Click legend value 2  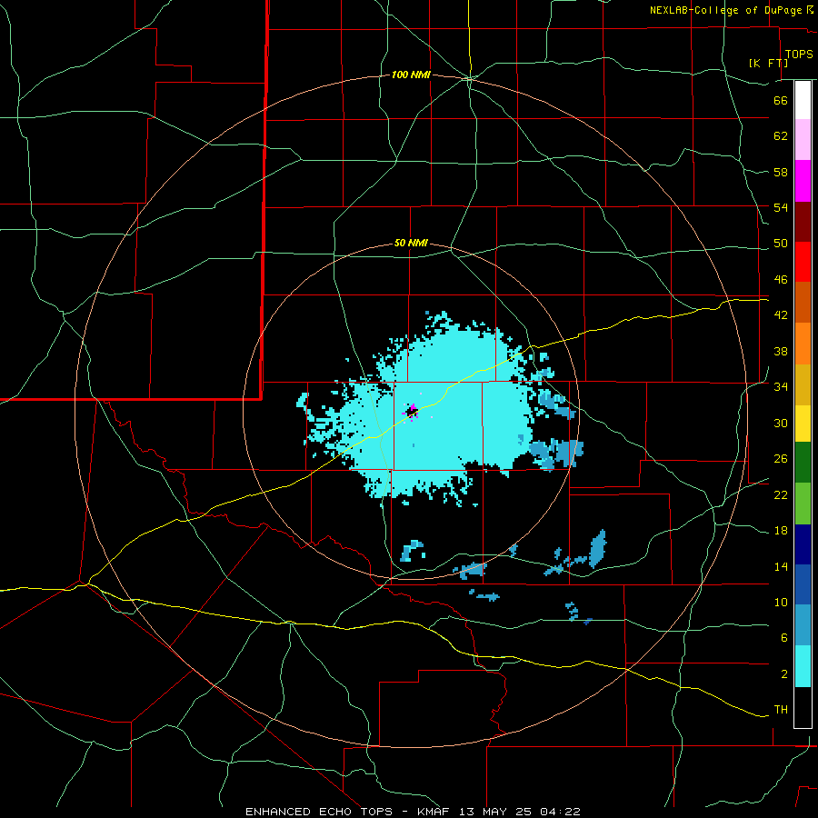click(x=784, y=674)
